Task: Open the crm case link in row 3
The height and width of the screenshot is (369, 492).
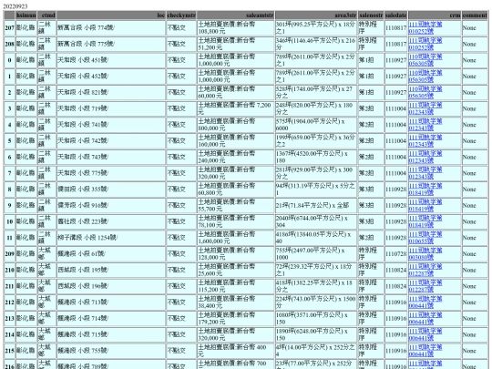Action: 425,108
